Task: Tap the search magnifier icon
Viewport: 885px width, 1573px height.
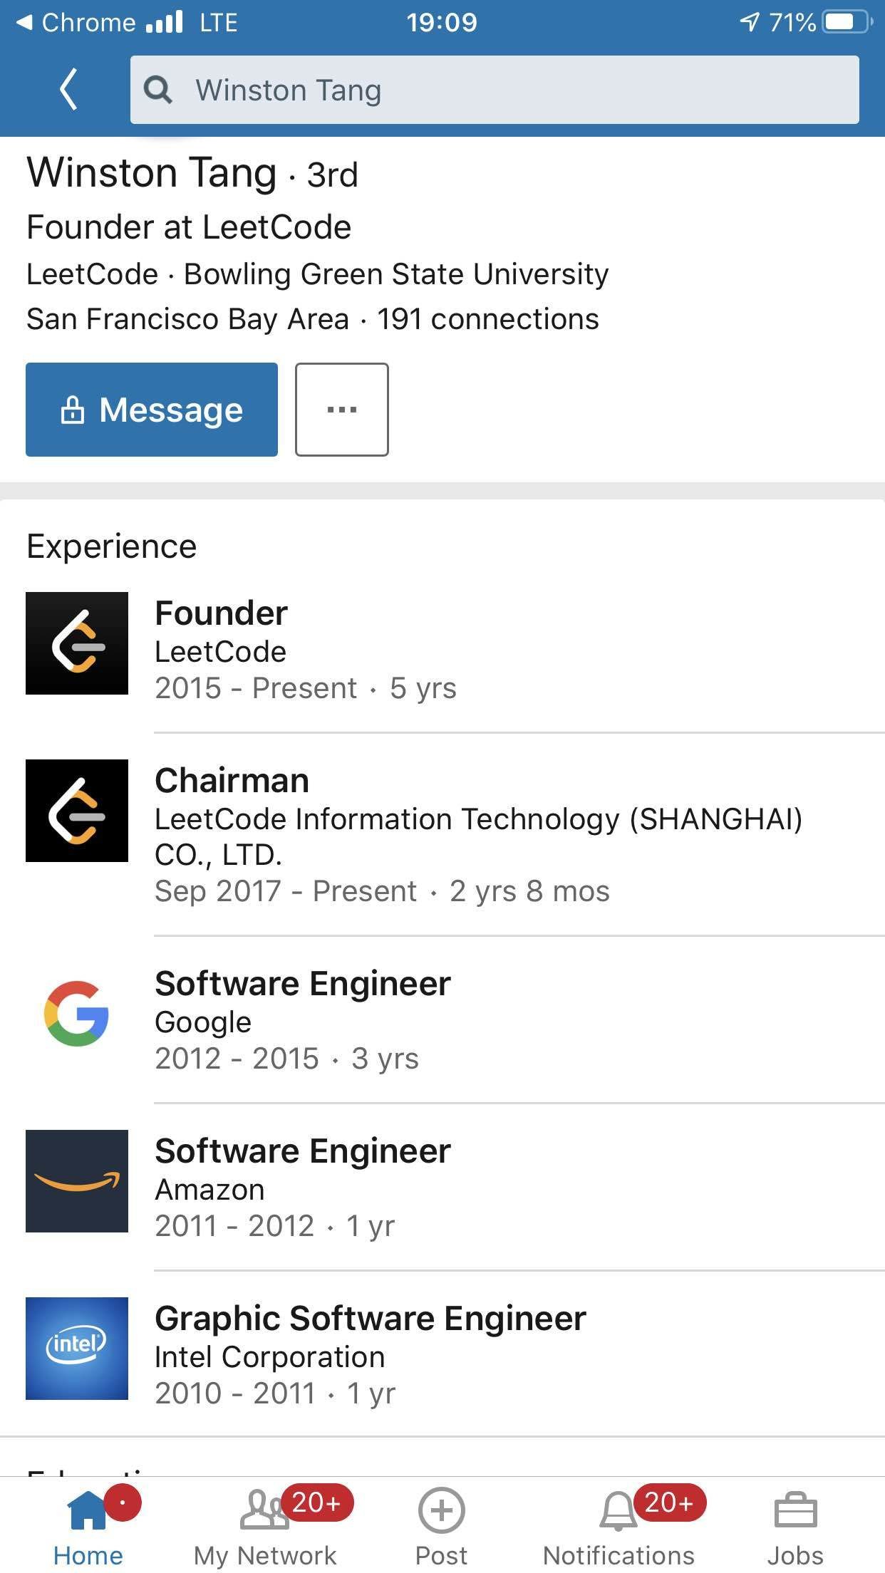Action: (158, 90)
